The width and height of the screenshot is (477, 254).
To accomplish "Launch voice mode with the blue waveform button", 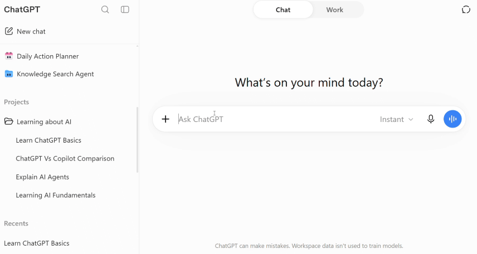I will (x=452, y=119).
